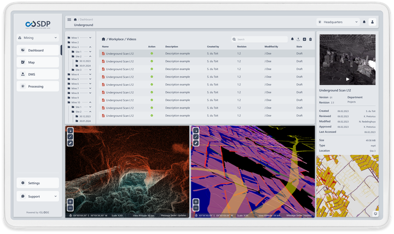Screen dimensions: 394x234
Task: Collapse Site 2 under Mine 10
Action: [x=90, y=111]
